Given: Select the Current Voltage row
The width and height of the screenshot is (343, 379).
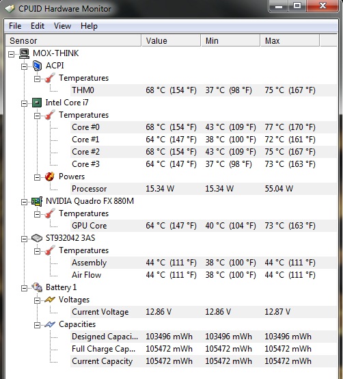Looking at the screenshot, I should 204,312.
